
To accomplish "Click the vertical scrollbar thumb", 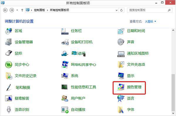I will (173, 92).
